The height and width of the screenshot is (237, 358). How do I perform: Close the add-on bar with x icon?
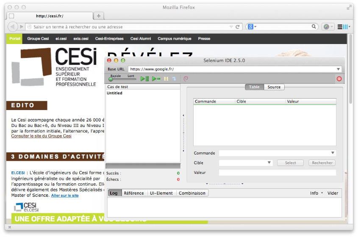pyautogui.click(x=10, y=227)
